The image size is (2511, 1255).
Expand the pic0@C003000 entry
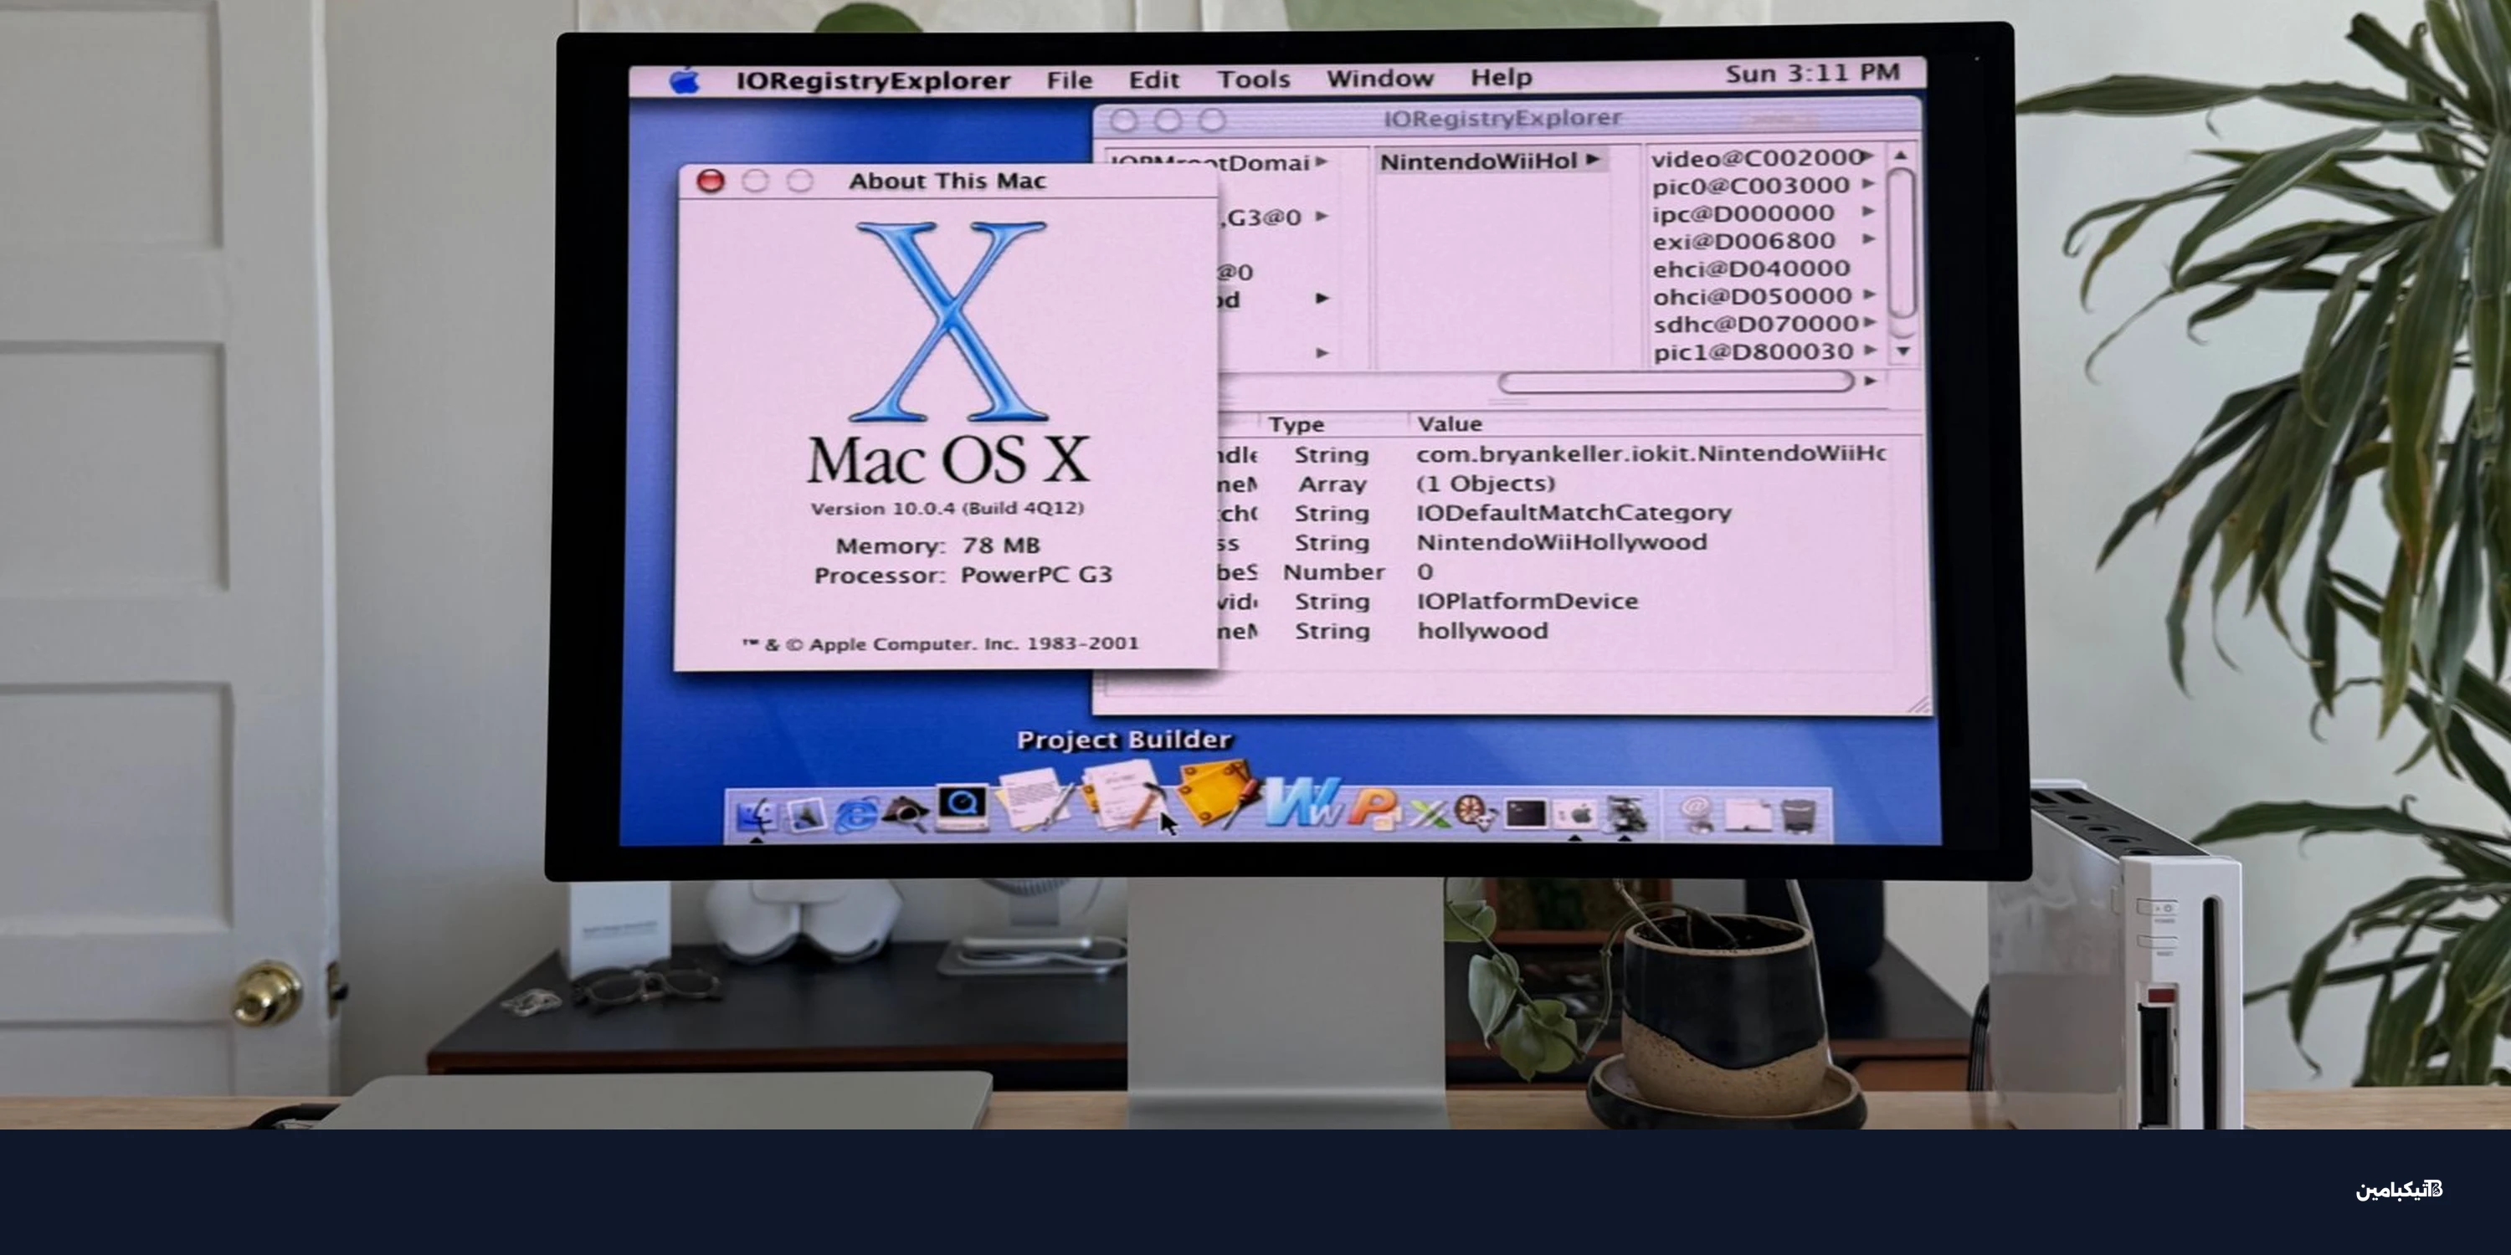pyautogui.click(x=1872, y=184)
